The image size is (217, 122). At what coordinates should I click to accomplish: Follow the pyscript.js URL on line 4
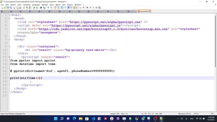[x=86, y=25]
